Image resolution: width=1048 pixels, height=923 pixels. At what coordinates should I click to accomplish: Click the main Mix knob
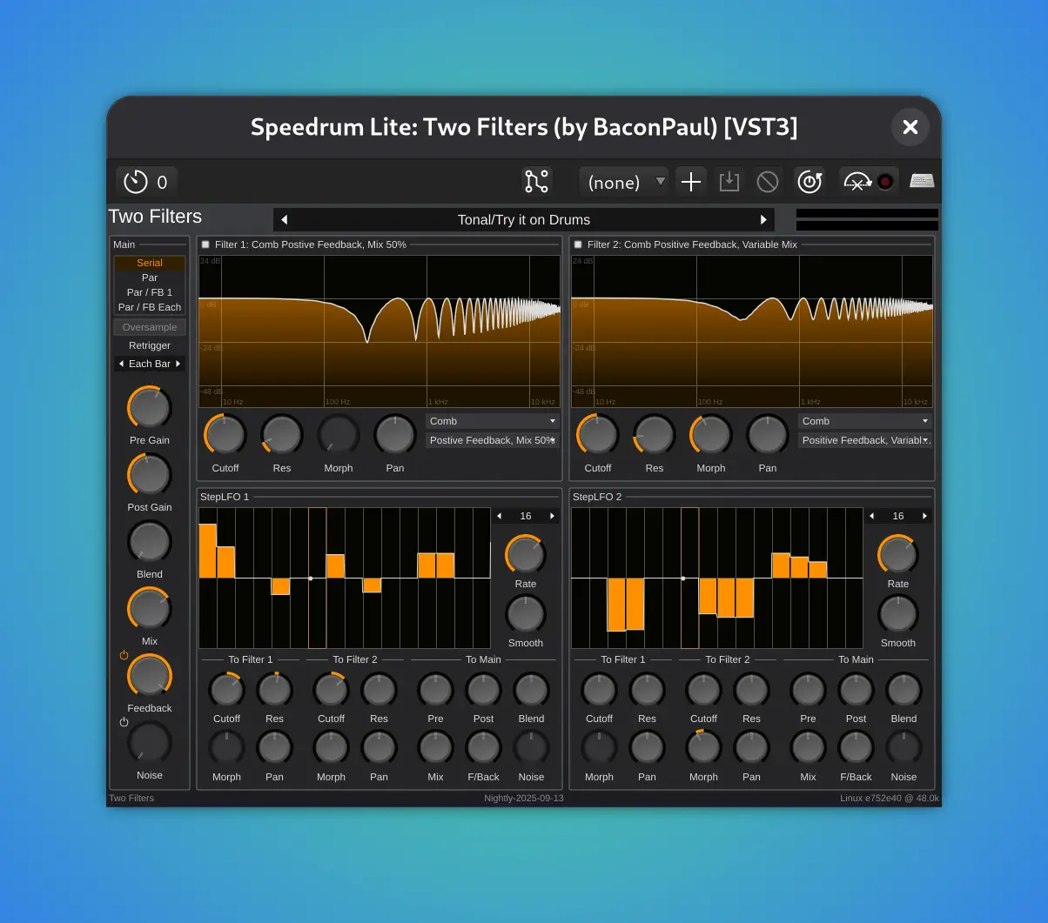tap(150, 608)
